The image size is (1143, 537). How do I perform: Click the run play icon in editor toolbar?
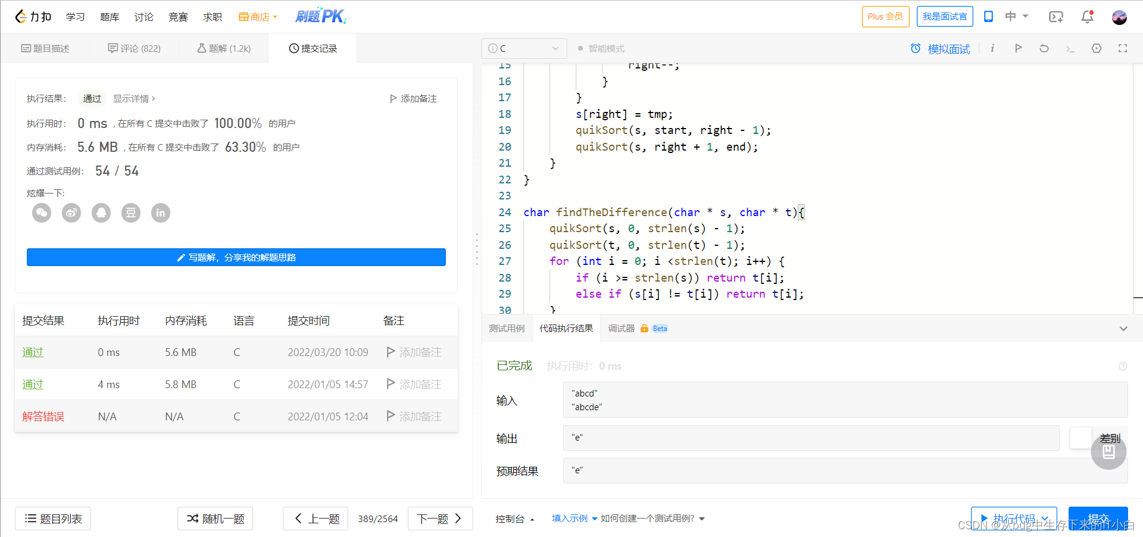1018,48
